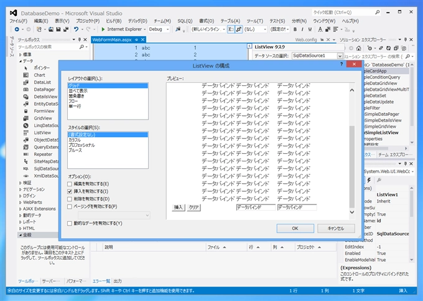This screenshot has width=423, height=301.
Task: Click the navigate back toolbar icon
Action: 17,29
